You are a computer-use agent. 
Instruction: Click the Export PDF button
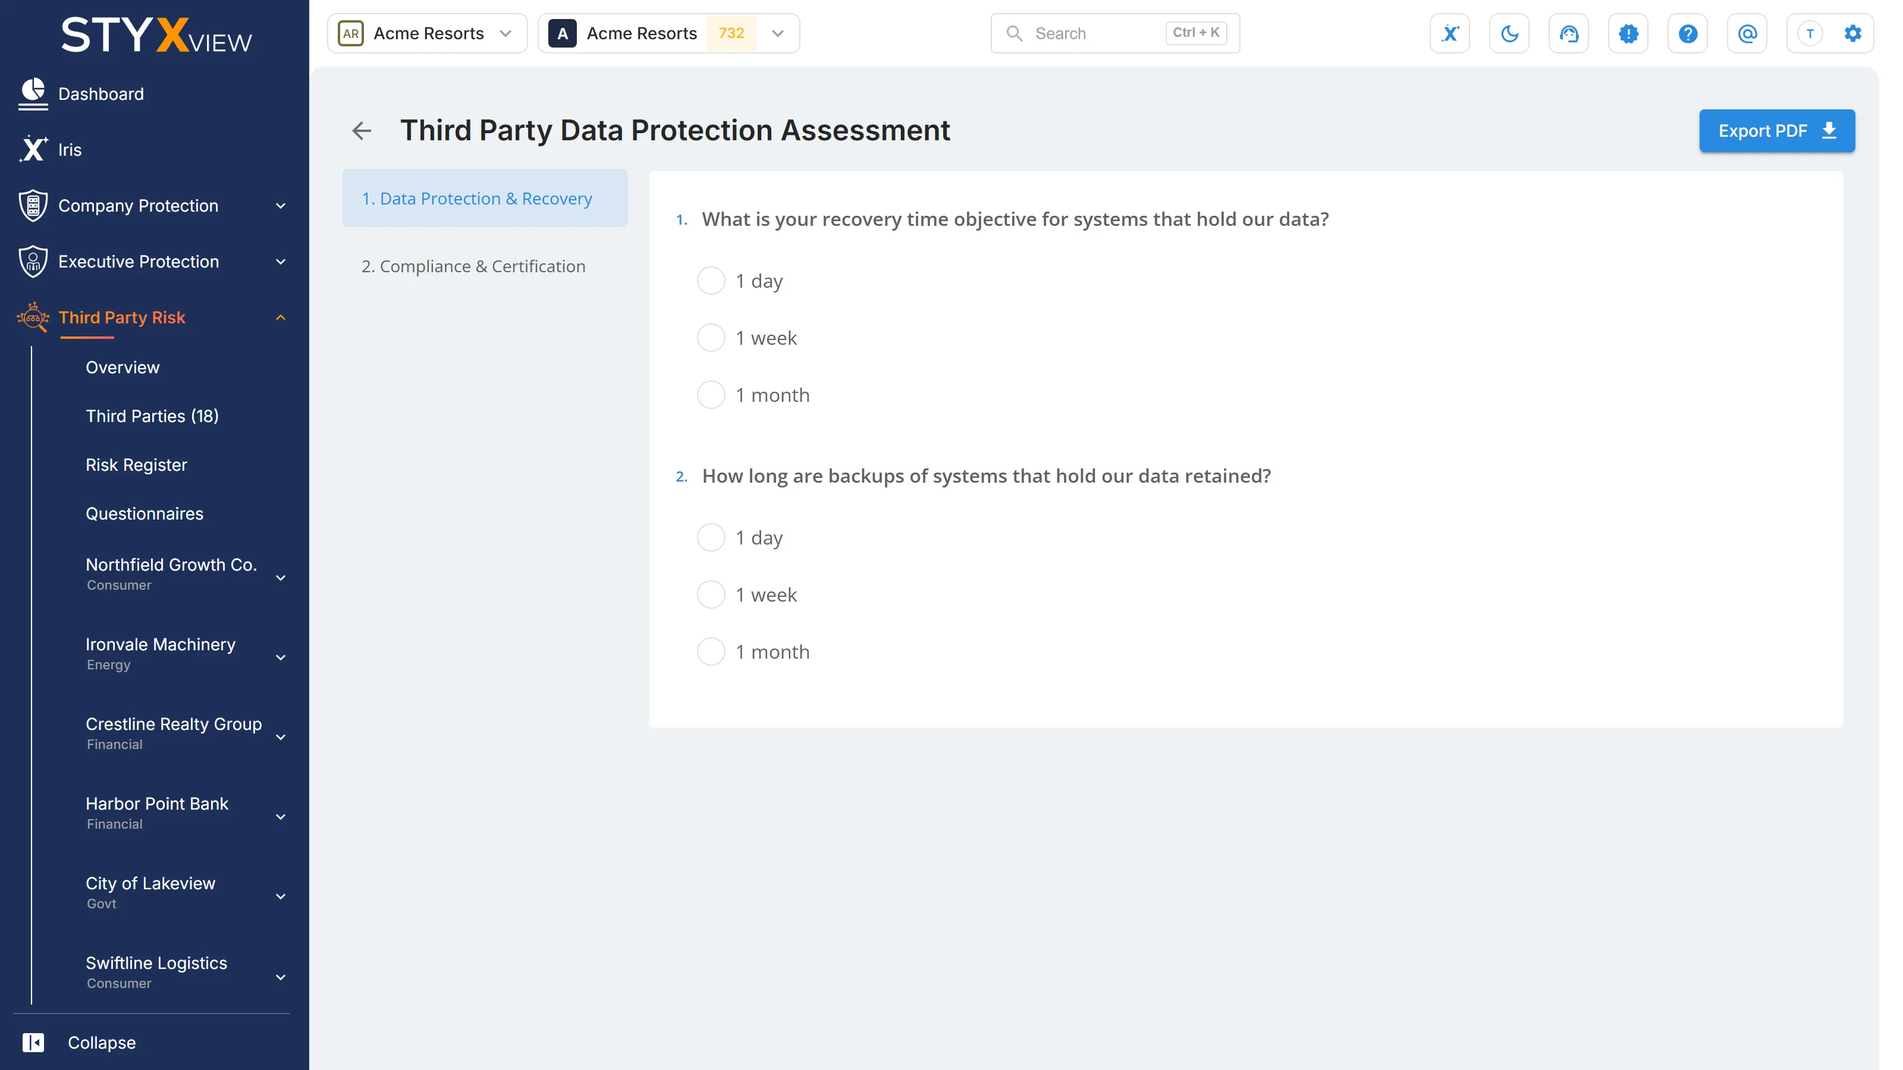coord(1777,131)
